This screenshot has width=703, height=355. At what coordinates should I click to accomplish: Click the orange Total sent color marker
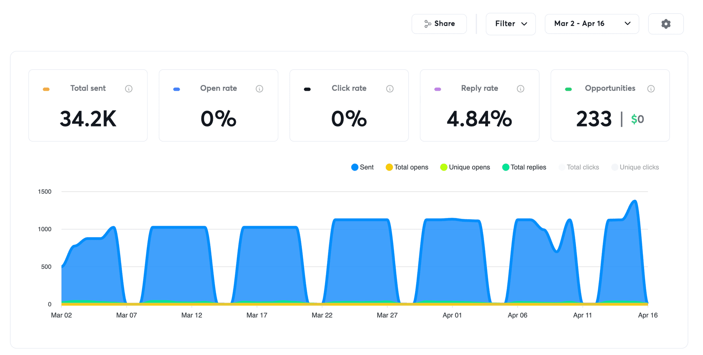[x=46, y=89]
